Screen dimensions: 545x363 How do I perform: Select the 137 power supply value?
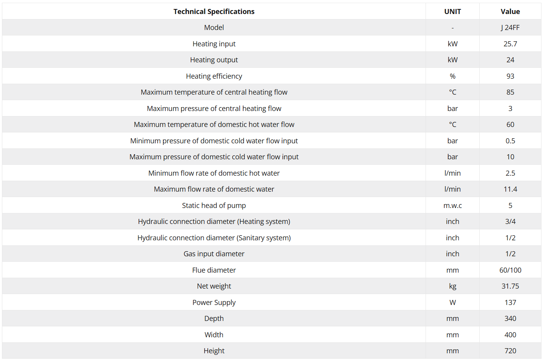pos(510,303)
